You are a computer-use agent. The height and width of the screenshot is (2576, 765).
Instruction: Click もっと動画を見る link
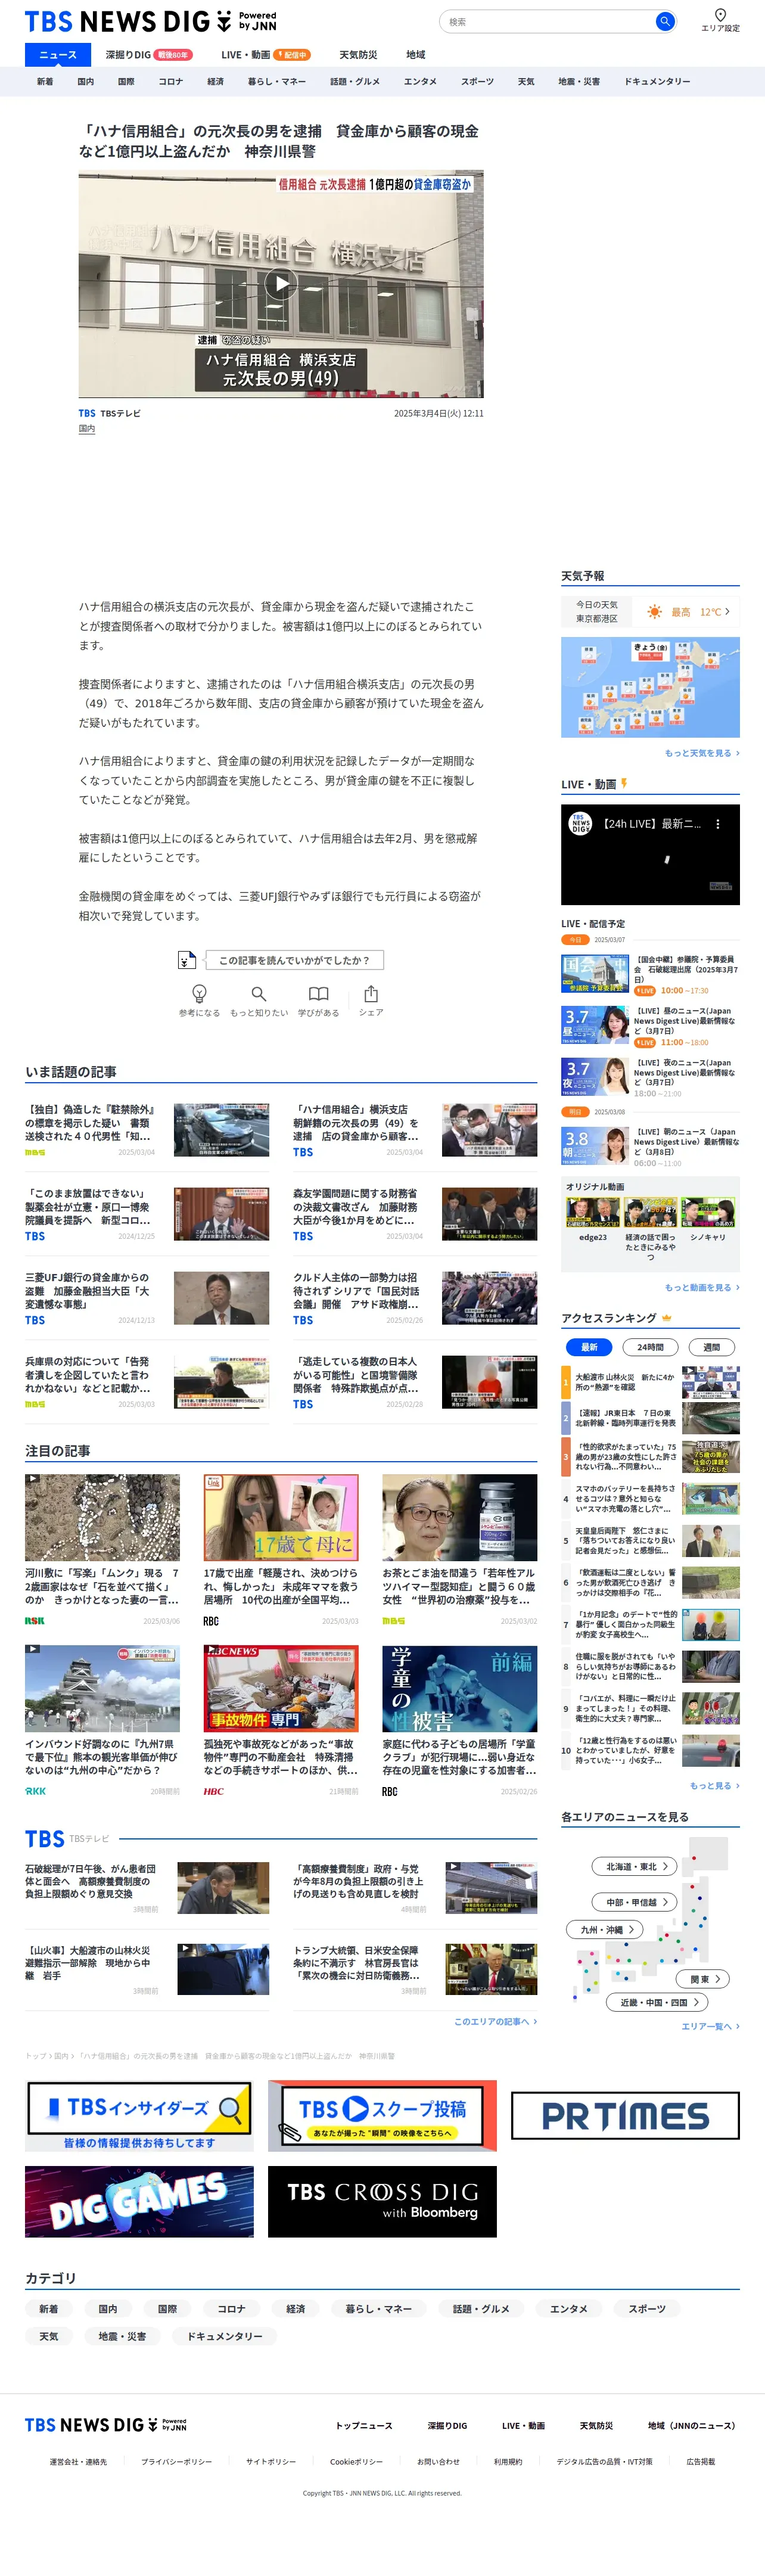pos(702,1288)
